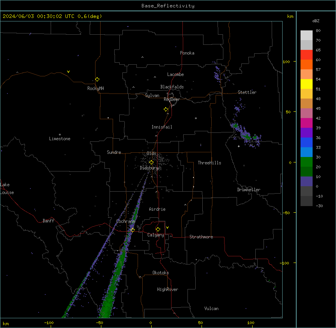The height and width of the screenshot is (328, 336).
Task: Click the Calgary city label
Action: [156, 235]
